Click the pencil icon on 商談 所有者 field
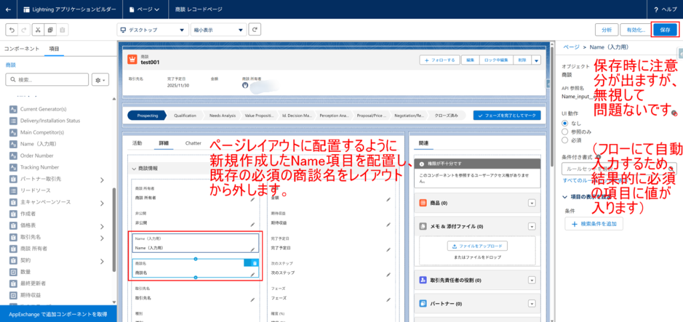 point(252,200)
